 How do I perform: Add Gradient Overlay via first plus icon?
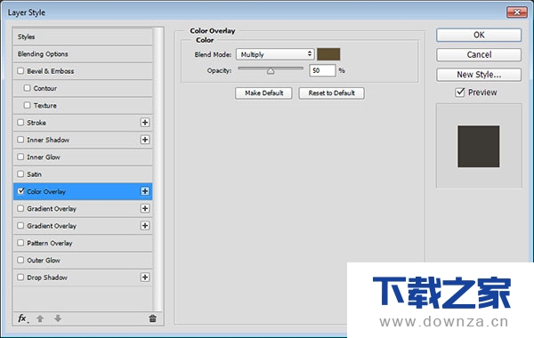pyautogui.click(x=145, y=208)
